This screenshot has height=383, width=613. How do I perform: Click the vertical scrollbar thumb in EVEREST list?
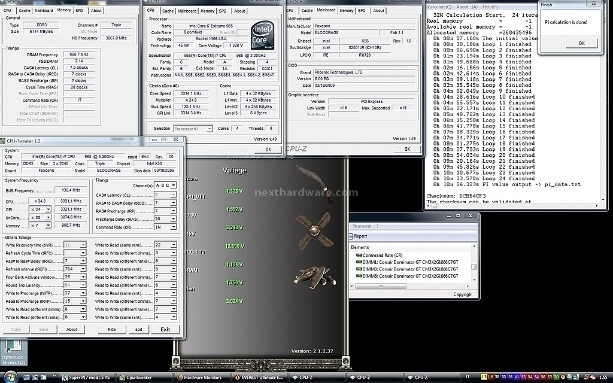[x=474, y=267]
